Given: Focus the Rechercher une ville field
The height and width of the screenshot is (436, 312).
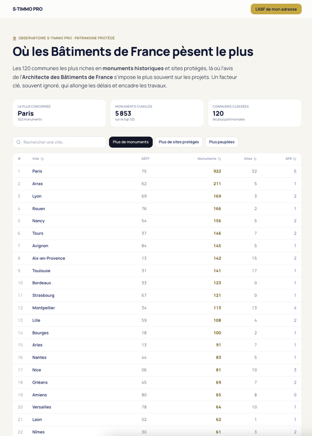Looking at the screenshot, I should [59, 142].
